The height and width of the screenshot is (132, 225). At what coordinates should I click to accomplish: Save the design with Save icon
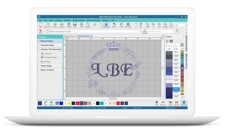(75, 25)
